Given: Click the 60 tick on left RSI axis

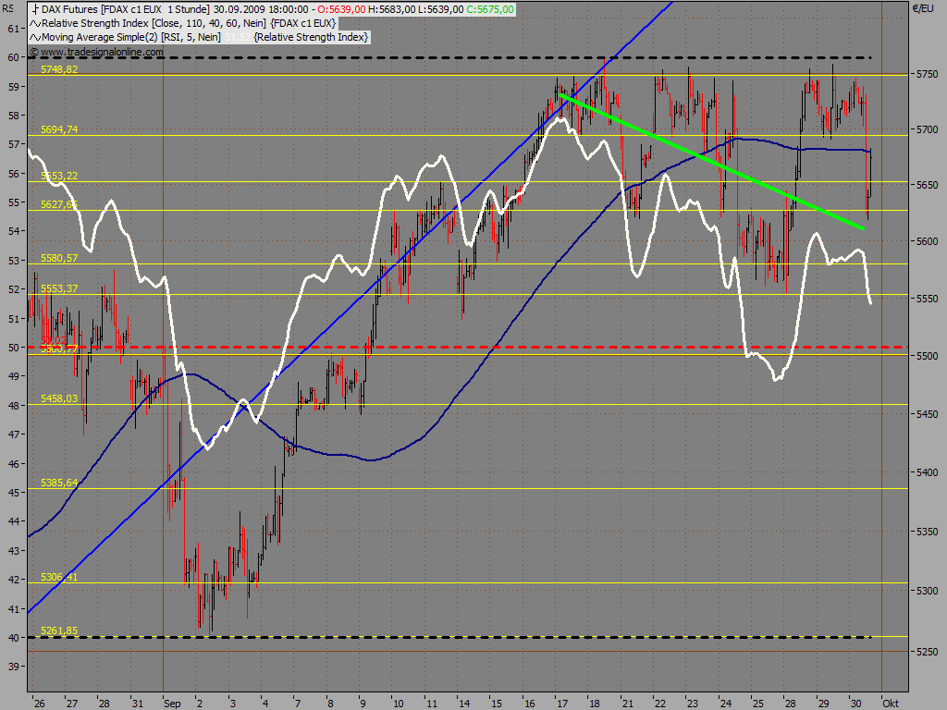Looking at the screenshot, I should (x=13, y=57).
